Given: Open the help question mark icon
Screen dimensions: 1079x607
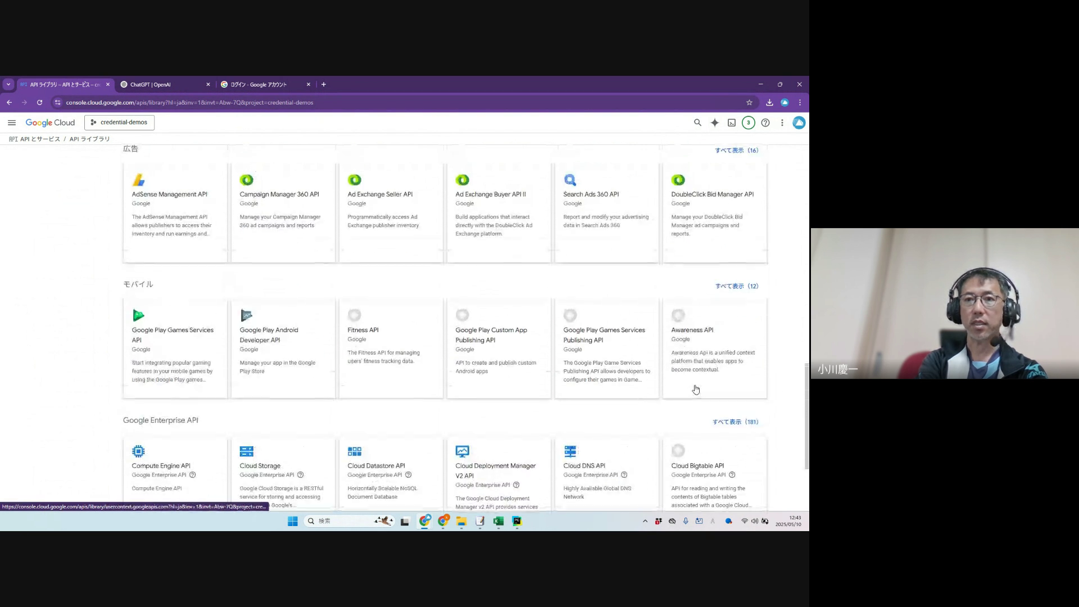Looking at the screenshot, I should tap(765, 123).
